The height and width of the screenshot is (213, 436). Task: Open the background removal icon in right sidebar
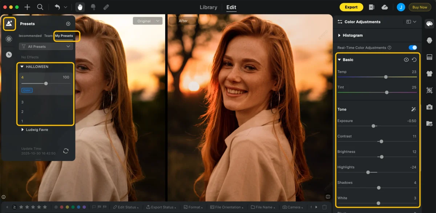[429, 57]
